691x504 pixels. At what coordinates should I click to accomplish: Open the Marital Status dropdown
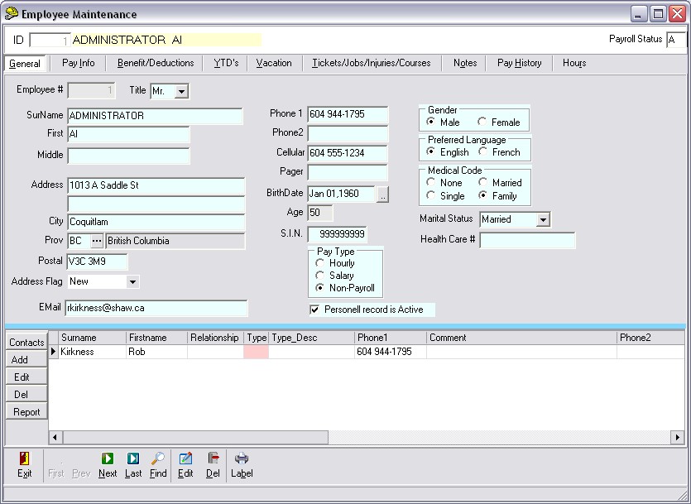(x=543, y=220)
